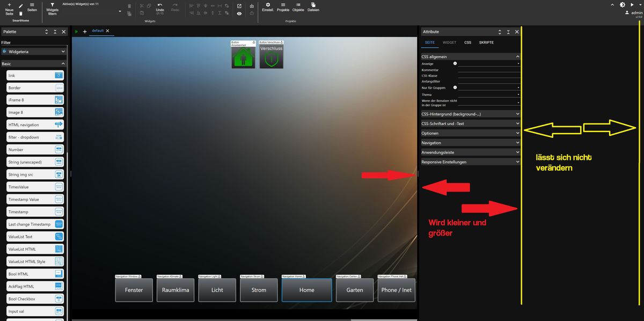
Task: Open the Anzeige dropdown
Action: (x=489, y=64)
